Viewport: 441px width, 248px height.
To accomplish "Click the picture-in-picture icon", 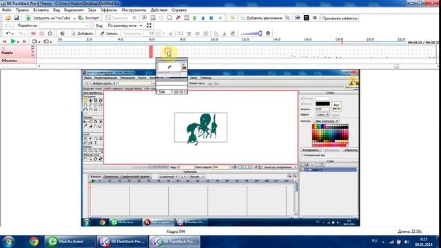I will 298,18.
